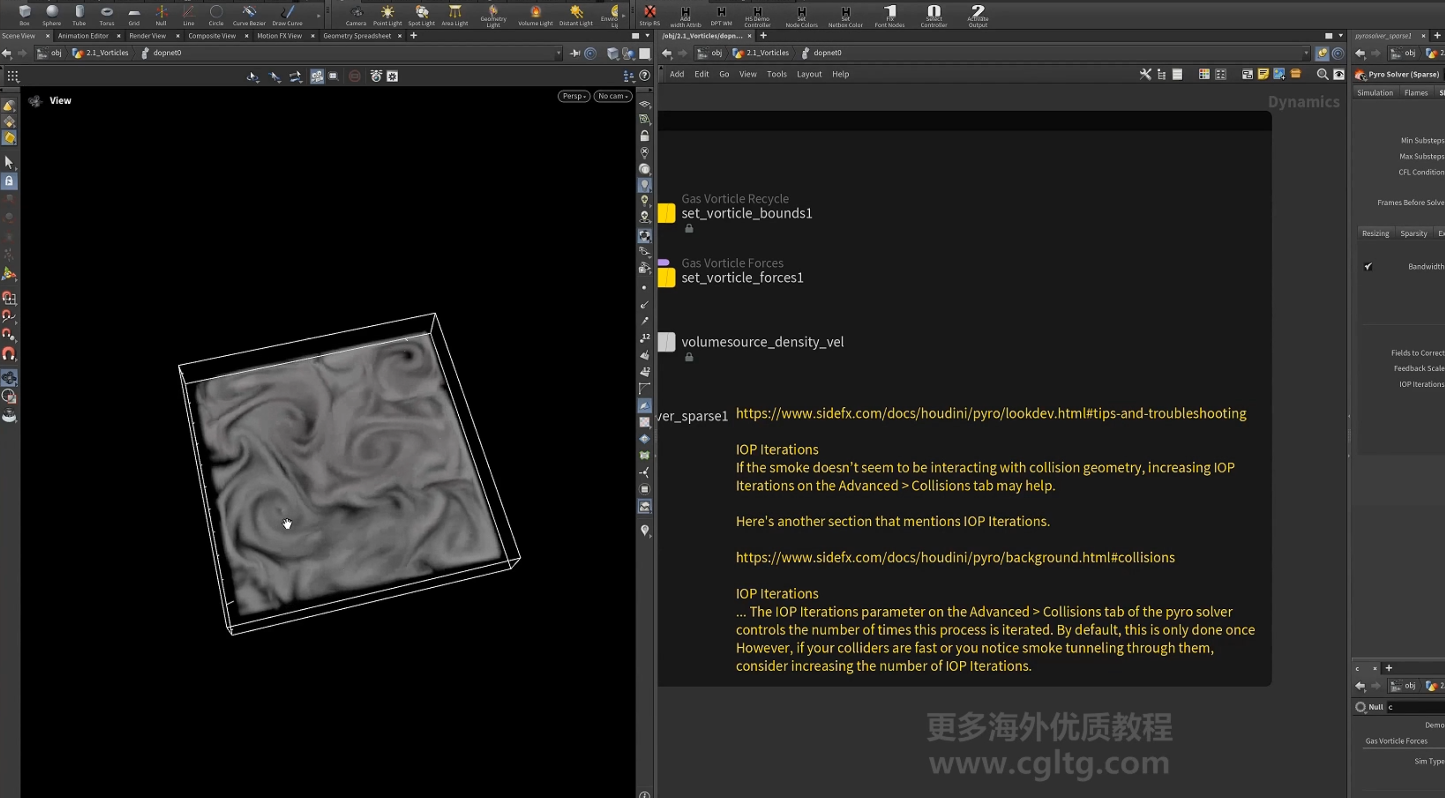
Task: Click the Activate Output shelf tool
Action: point(978,16)
